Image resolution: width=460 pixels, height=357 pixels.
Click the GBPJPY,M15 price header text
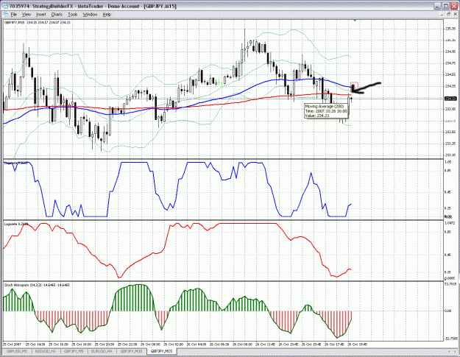click(x=38, y=22)
